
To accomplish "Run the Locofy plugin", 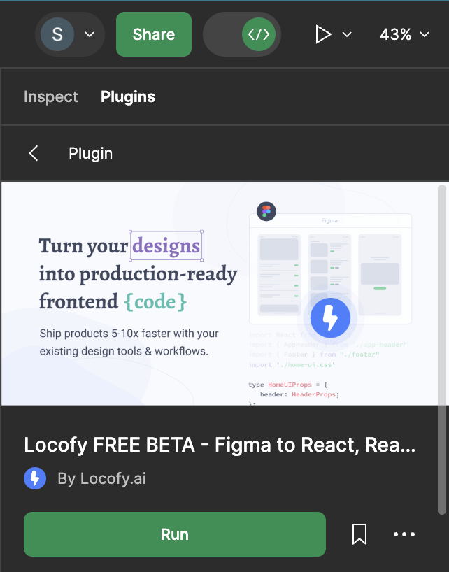I will 175,534.
